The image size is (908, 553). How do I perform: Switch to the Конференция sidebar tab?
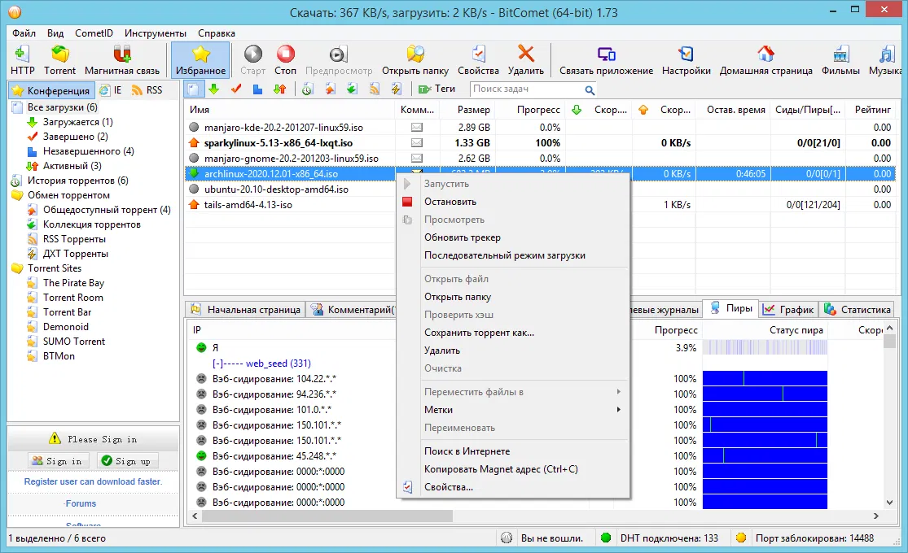tap(51, 90)
